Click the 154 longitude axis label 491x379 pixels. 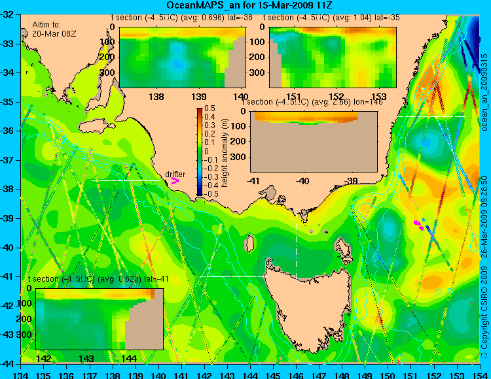[x=479, y=374]
